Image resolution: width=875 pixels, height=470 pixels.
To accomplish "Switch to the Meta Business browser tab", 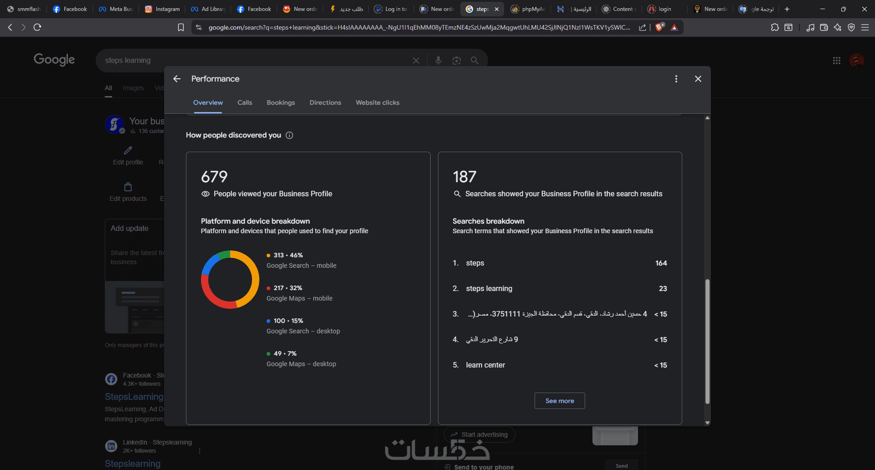I will coord(116,9).
